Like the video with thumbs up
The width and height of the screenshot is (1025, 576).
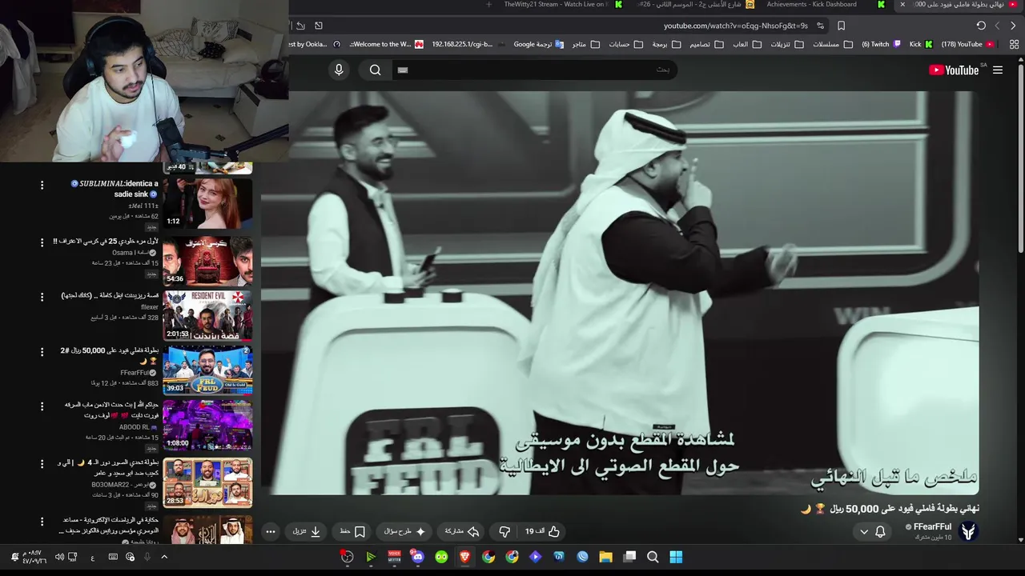[x=543, y=531]
